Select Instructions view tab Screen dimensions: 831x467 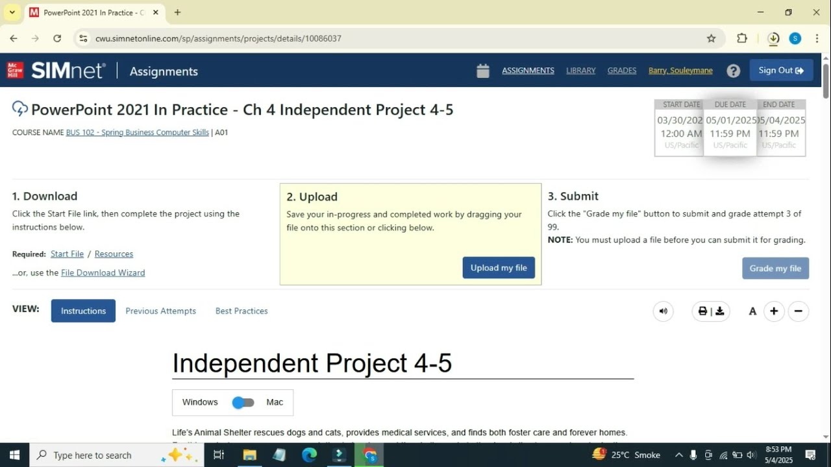(x=83, y=311)
